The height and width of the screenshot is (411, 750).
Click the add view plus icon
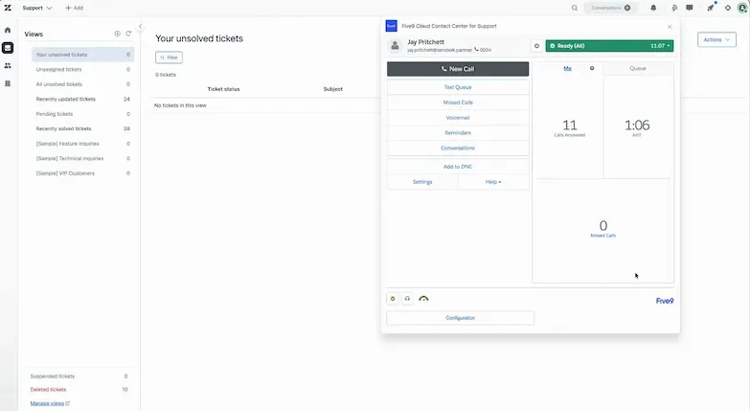[117, 34]
